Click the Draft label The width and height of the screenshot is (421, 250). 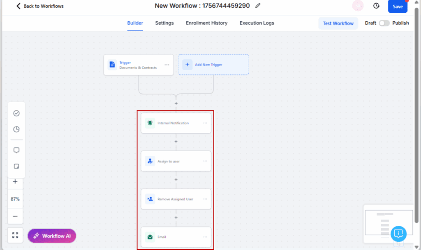pyautogui.click(x=370, y=23)
